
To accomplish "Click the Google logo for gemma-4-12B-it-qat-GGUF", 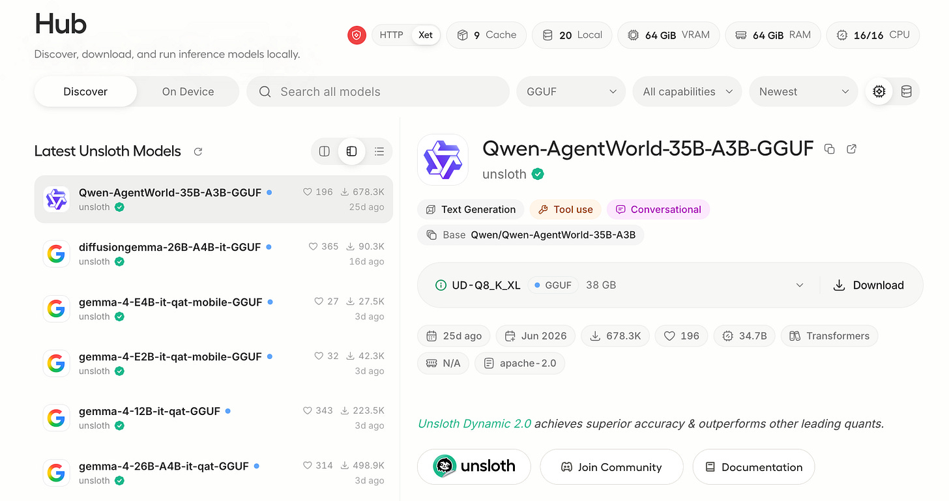I will pyautogui.click(x=57, y=418).
